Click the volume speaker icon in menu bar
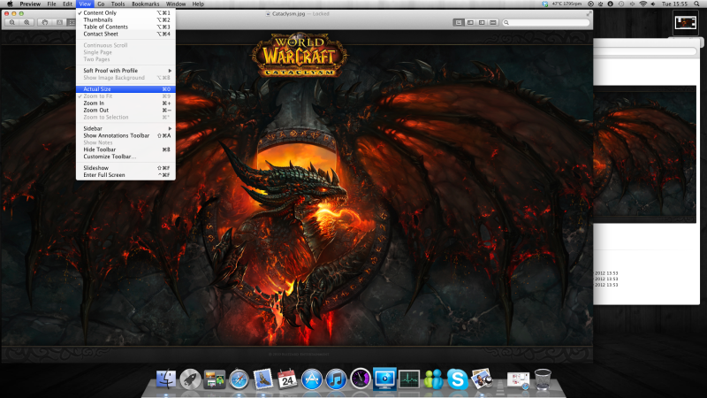 tap(653, 4)
